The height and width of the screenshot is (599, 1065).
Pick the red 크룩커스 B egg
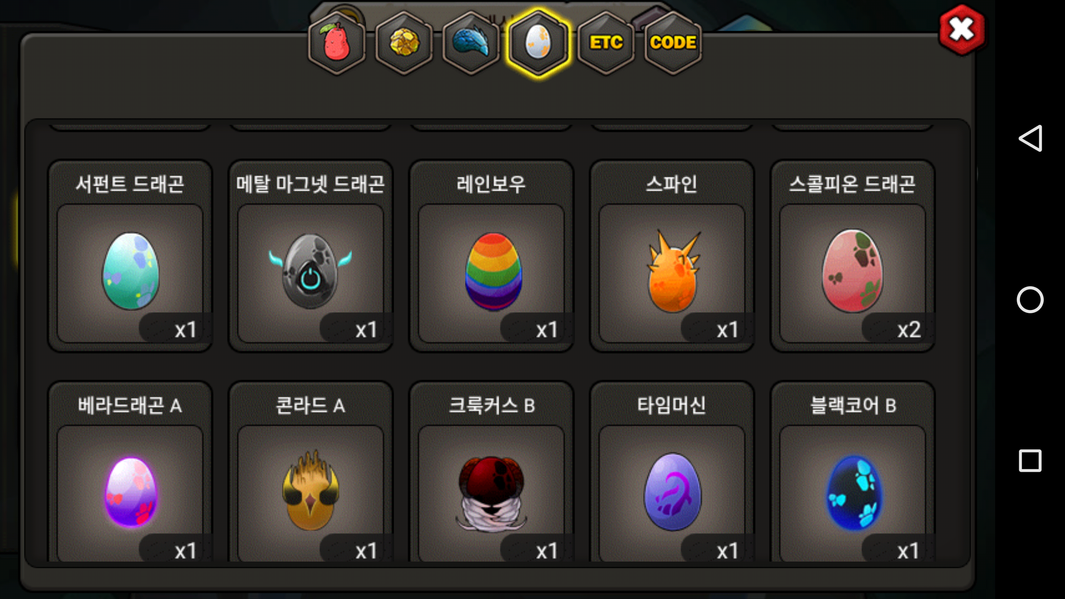pos(491,472)
